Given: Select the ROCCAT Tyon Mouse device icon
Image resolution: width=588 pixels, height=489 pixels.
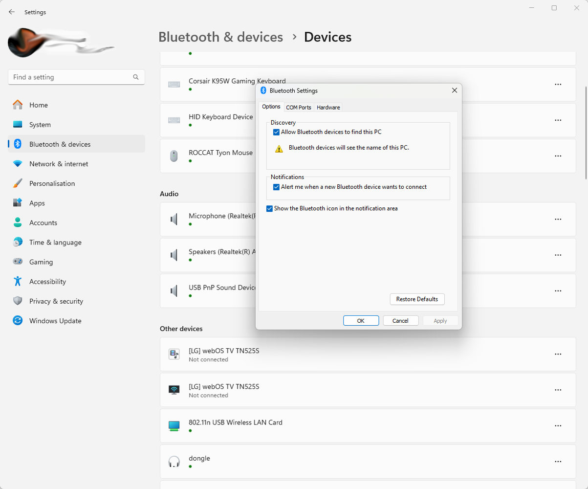Looking at the screenshot, I should [x=174, y=156].
